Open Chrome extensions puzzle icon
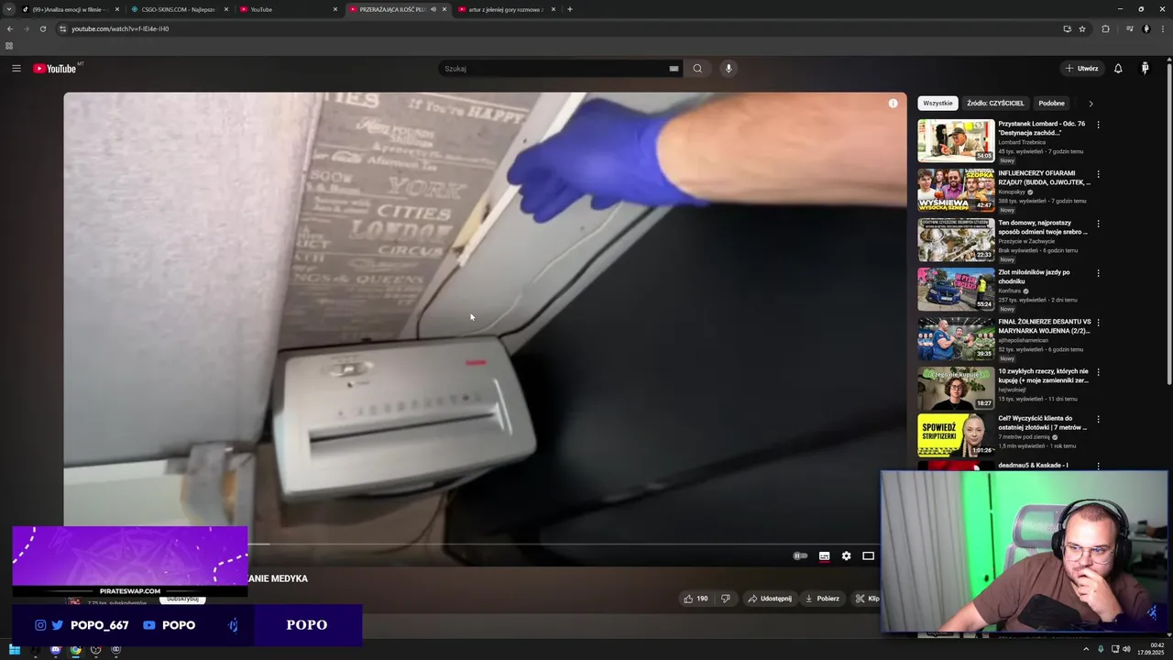 pyautogui.click(x=1105, y=28)
